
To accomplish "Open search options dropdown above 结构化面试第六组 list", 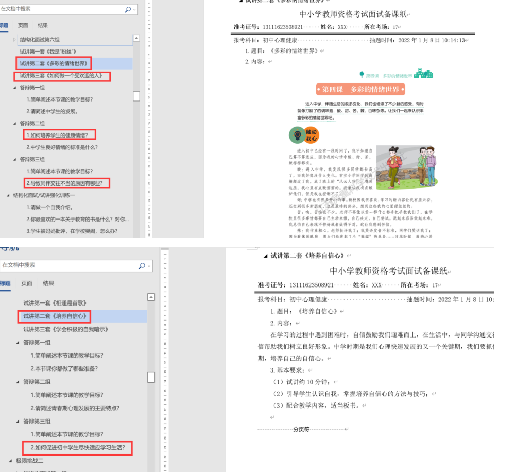I will point(135,10).
